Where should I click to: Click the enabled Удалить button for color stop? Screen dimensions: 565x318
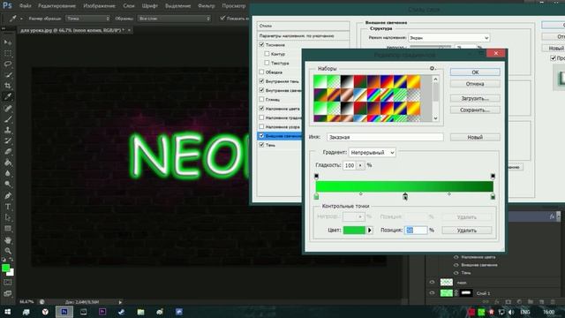pyautogui.click(x=467, y=230)
